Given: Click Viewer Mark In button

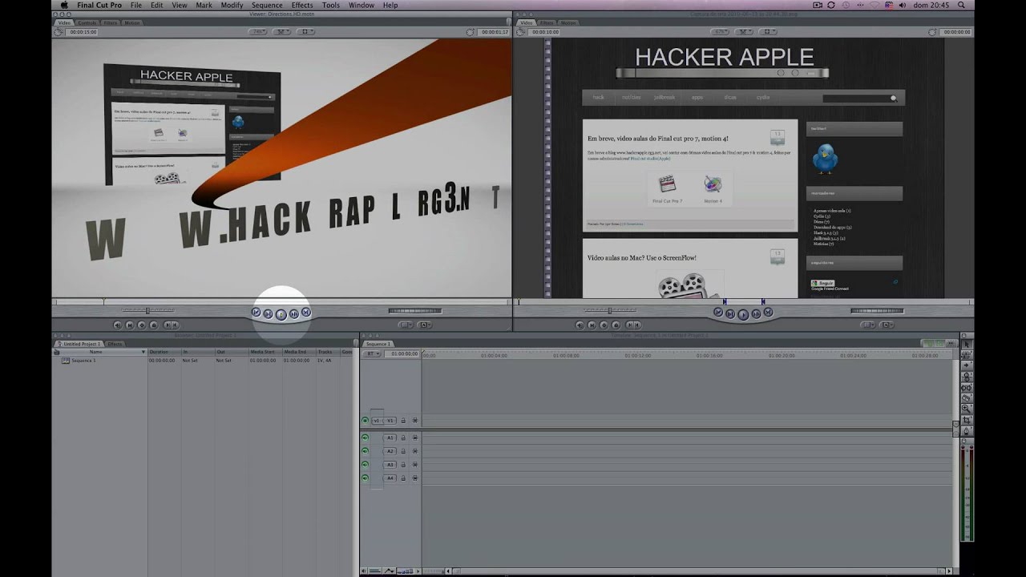Looking at the screenshot, I should 167,325.
